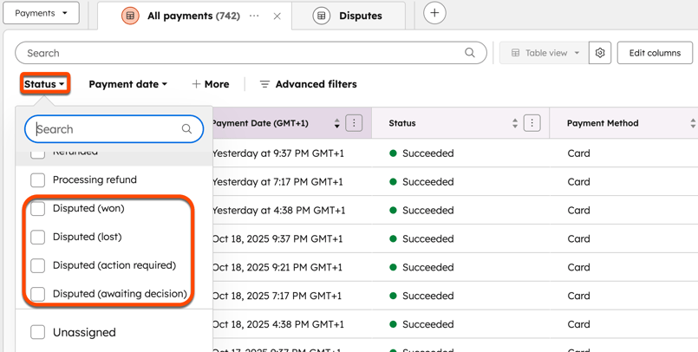Viewport: 698px width, 352px height.
Task: Select Yesterday at 7:17 PM payment date
Action: click(277, 182)
